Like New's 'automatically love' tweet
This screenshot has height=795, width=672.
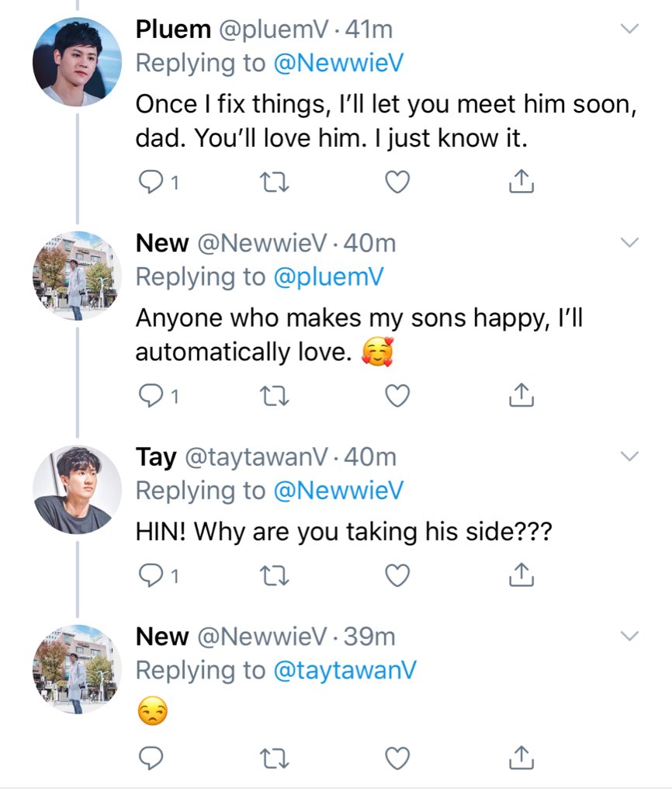tap(397, 396)
